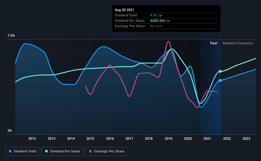Click the Analysts Forecasts label

pos(238,43)
